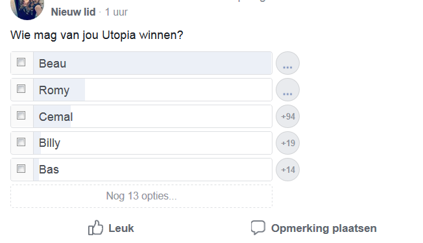
Task: Mark the Billy poll checkbox
Action: tap(21, 142)
